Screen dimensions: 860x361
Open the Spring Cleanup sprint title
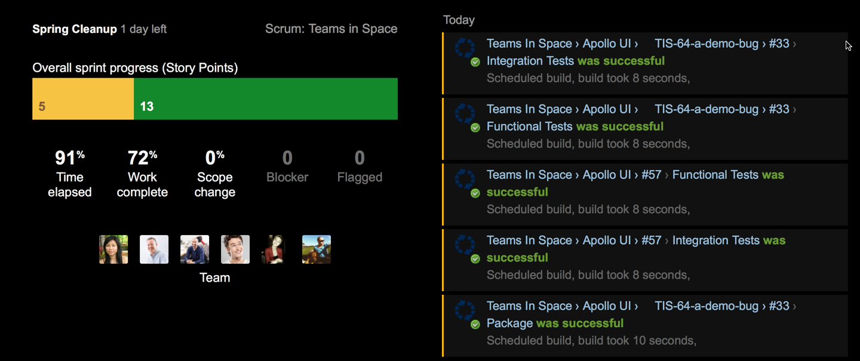point(75,29)
